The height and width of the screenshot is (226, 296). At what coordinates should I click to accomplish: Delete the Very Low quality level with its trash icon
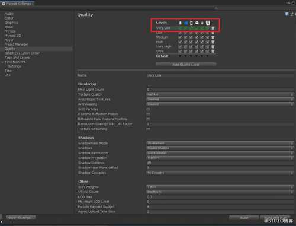point(213,28)
